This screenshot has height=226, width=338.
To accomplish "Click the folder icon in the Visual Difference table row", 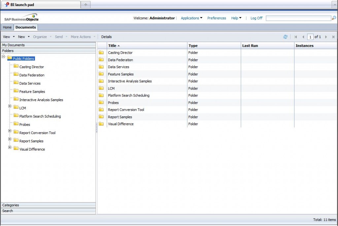I will pyautogui.click(x=101, y=124).
